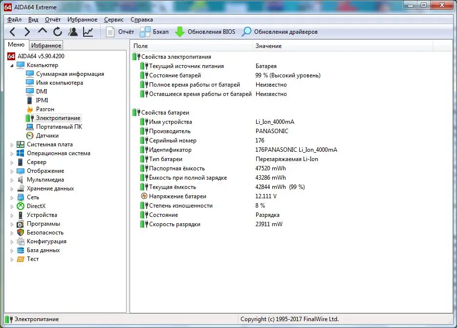Switch to the Меню tab
This screenshot has height=328, width=457.
tap(16, 45)
